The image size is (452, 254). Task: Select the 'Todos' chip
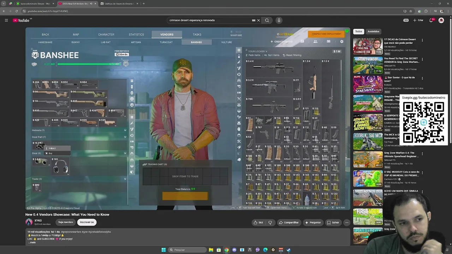[x=358, y=31]
